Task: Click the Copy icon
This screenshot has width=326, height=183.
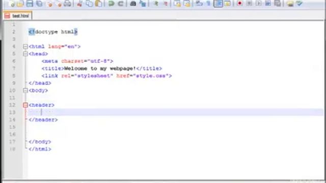Action: [90, 4]
